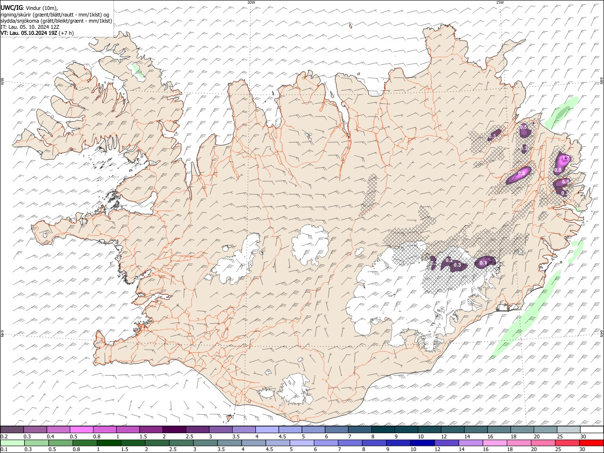Click the dark teal 9 swatch in snow scale
The width and height of the screenshot is (604, 453).
[x=383, y=430]
